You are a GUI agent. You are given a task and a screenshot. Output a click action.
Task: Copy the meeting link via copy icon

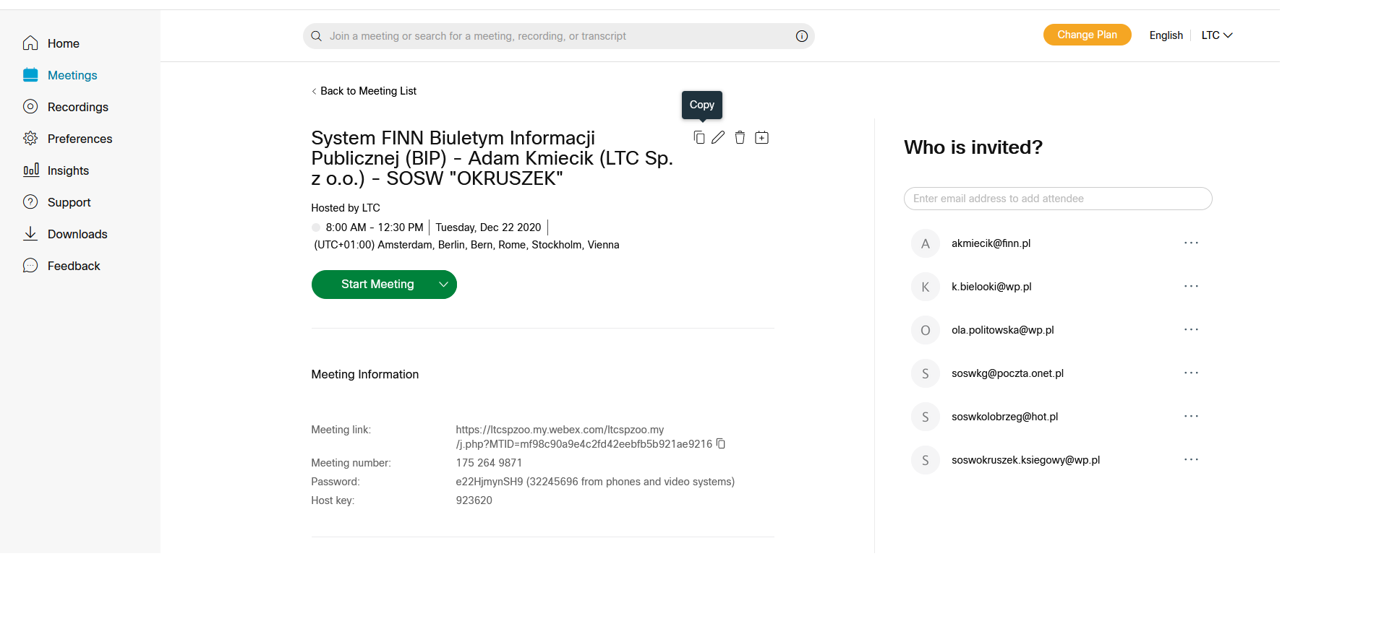pos(721,444)
